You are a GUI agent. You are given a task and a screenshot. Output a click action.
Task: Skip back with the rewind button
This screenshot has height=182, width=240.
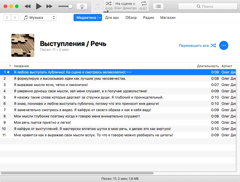click(28, 6)
